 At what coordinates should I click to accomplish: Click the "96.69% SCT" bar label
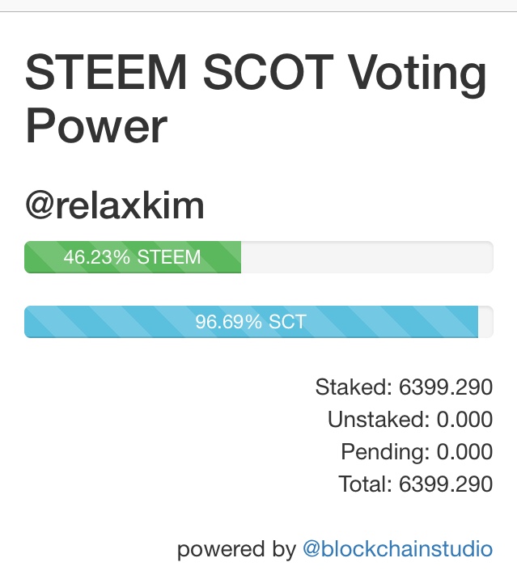tap(250, 322)
